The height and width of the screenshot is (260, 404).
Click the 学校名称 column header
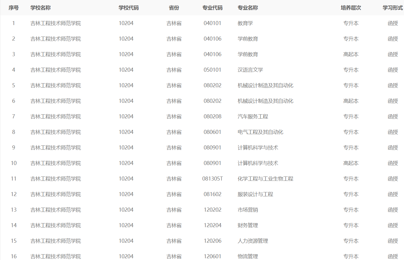pos(41,8)
